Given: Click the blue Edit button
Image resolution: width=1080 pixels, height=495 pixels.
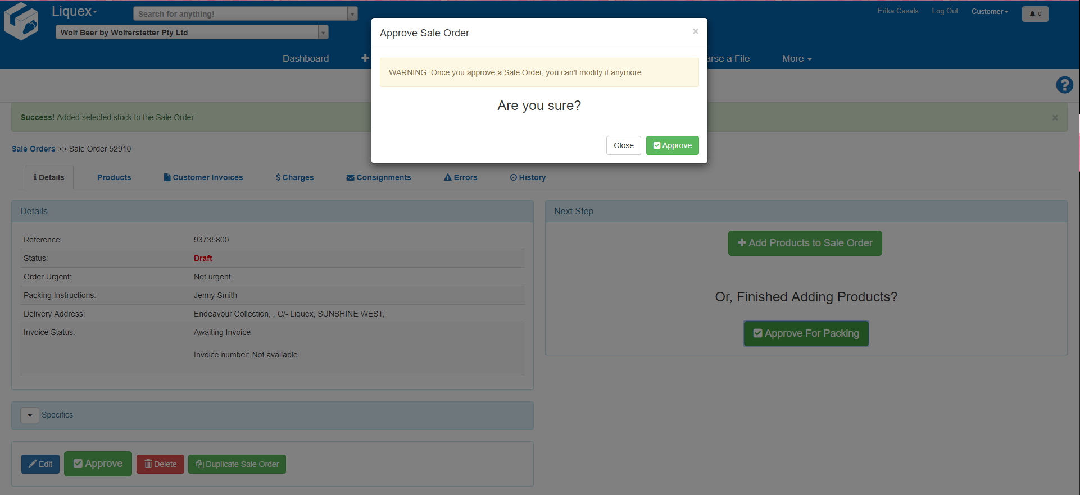Looking at the screenshot, I should [x=40, y=464].
